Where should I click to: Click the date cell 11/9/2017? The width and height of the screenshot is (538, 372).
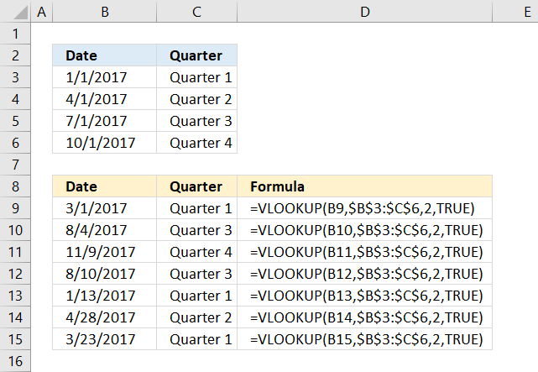click(x=105, y=252)
